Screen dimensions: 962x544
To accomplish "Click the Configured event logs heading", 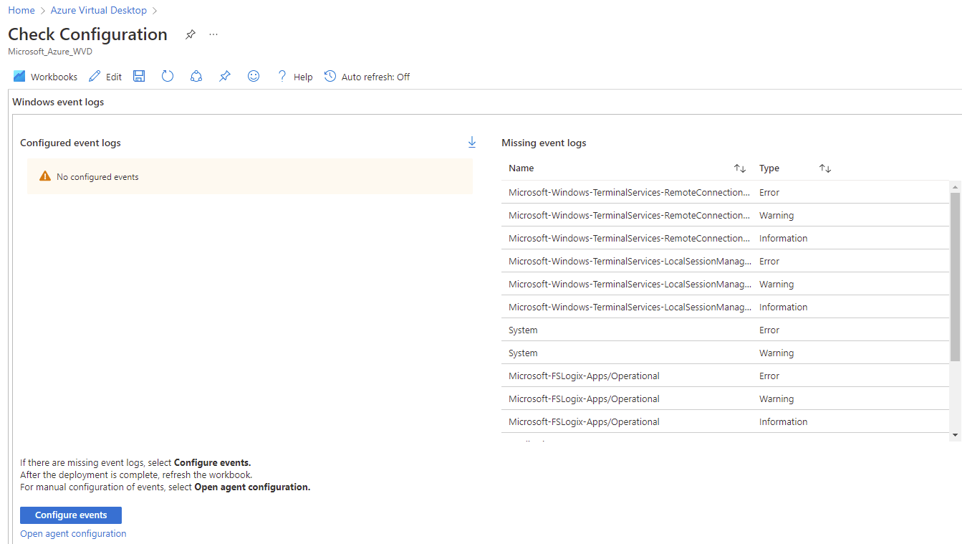I will 70,143.
